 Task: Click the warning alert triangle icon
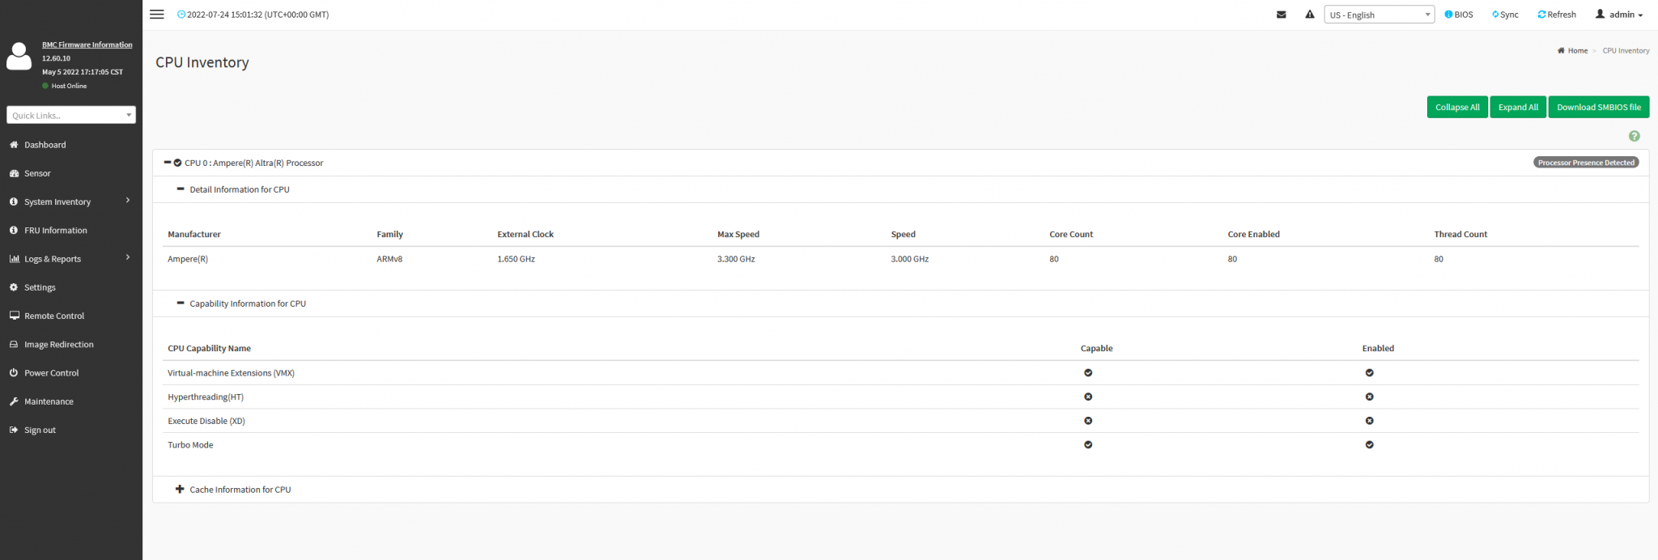pyautogui.click(x=1310, y=15)
